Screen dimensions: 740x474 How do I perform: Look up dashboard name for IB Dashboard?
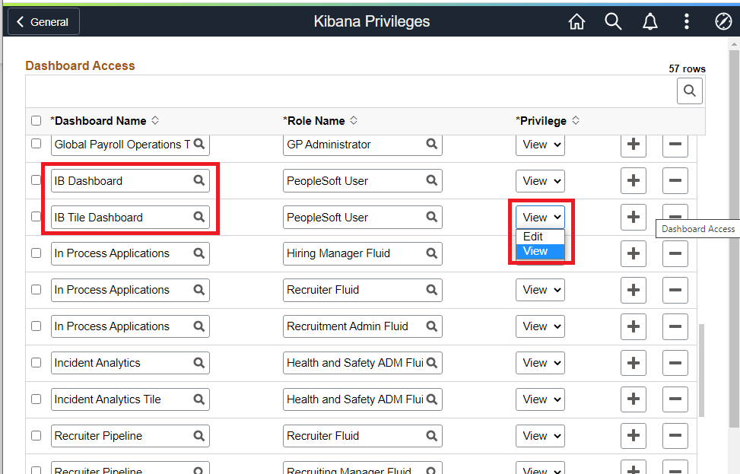click(199, 181)
